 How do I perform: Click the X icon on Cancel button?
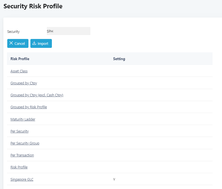(11, 43)
